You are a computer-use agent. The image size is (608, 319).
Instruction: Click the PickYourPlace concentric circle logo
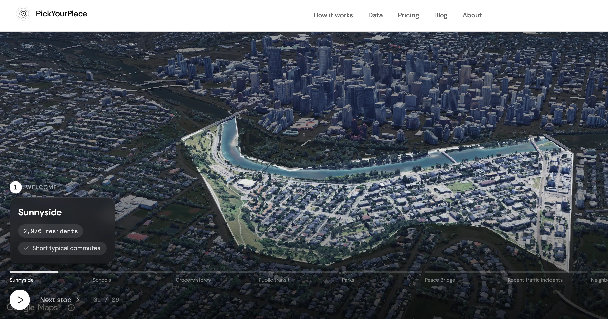[x=23, y=14]
